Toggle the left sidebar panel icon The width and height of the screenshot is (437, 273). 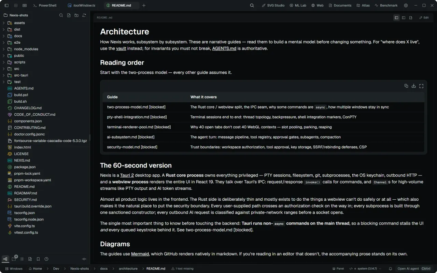coord(7,5)
